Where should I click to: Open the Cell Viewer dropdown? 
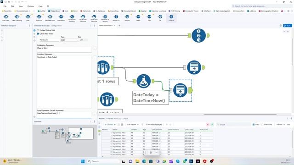point(133,124)
